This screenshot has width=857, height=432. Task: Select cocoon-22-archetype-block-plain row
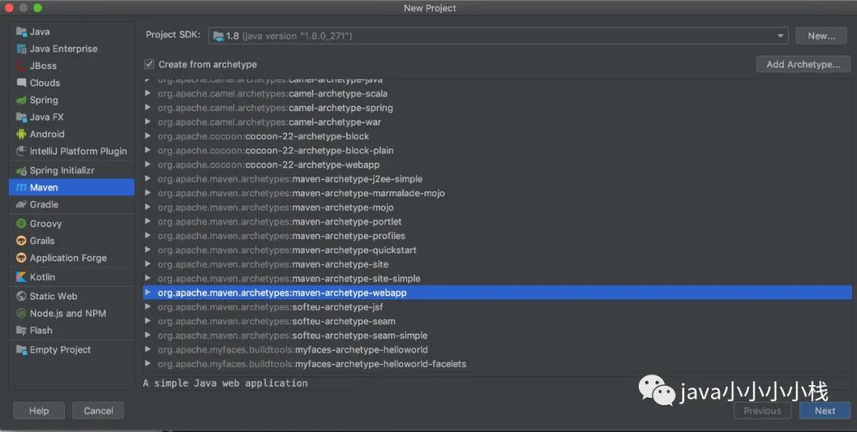pos(498,150)
